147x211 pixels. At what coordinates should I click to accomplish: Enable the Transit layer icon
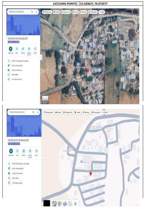[x=65, y=203]
